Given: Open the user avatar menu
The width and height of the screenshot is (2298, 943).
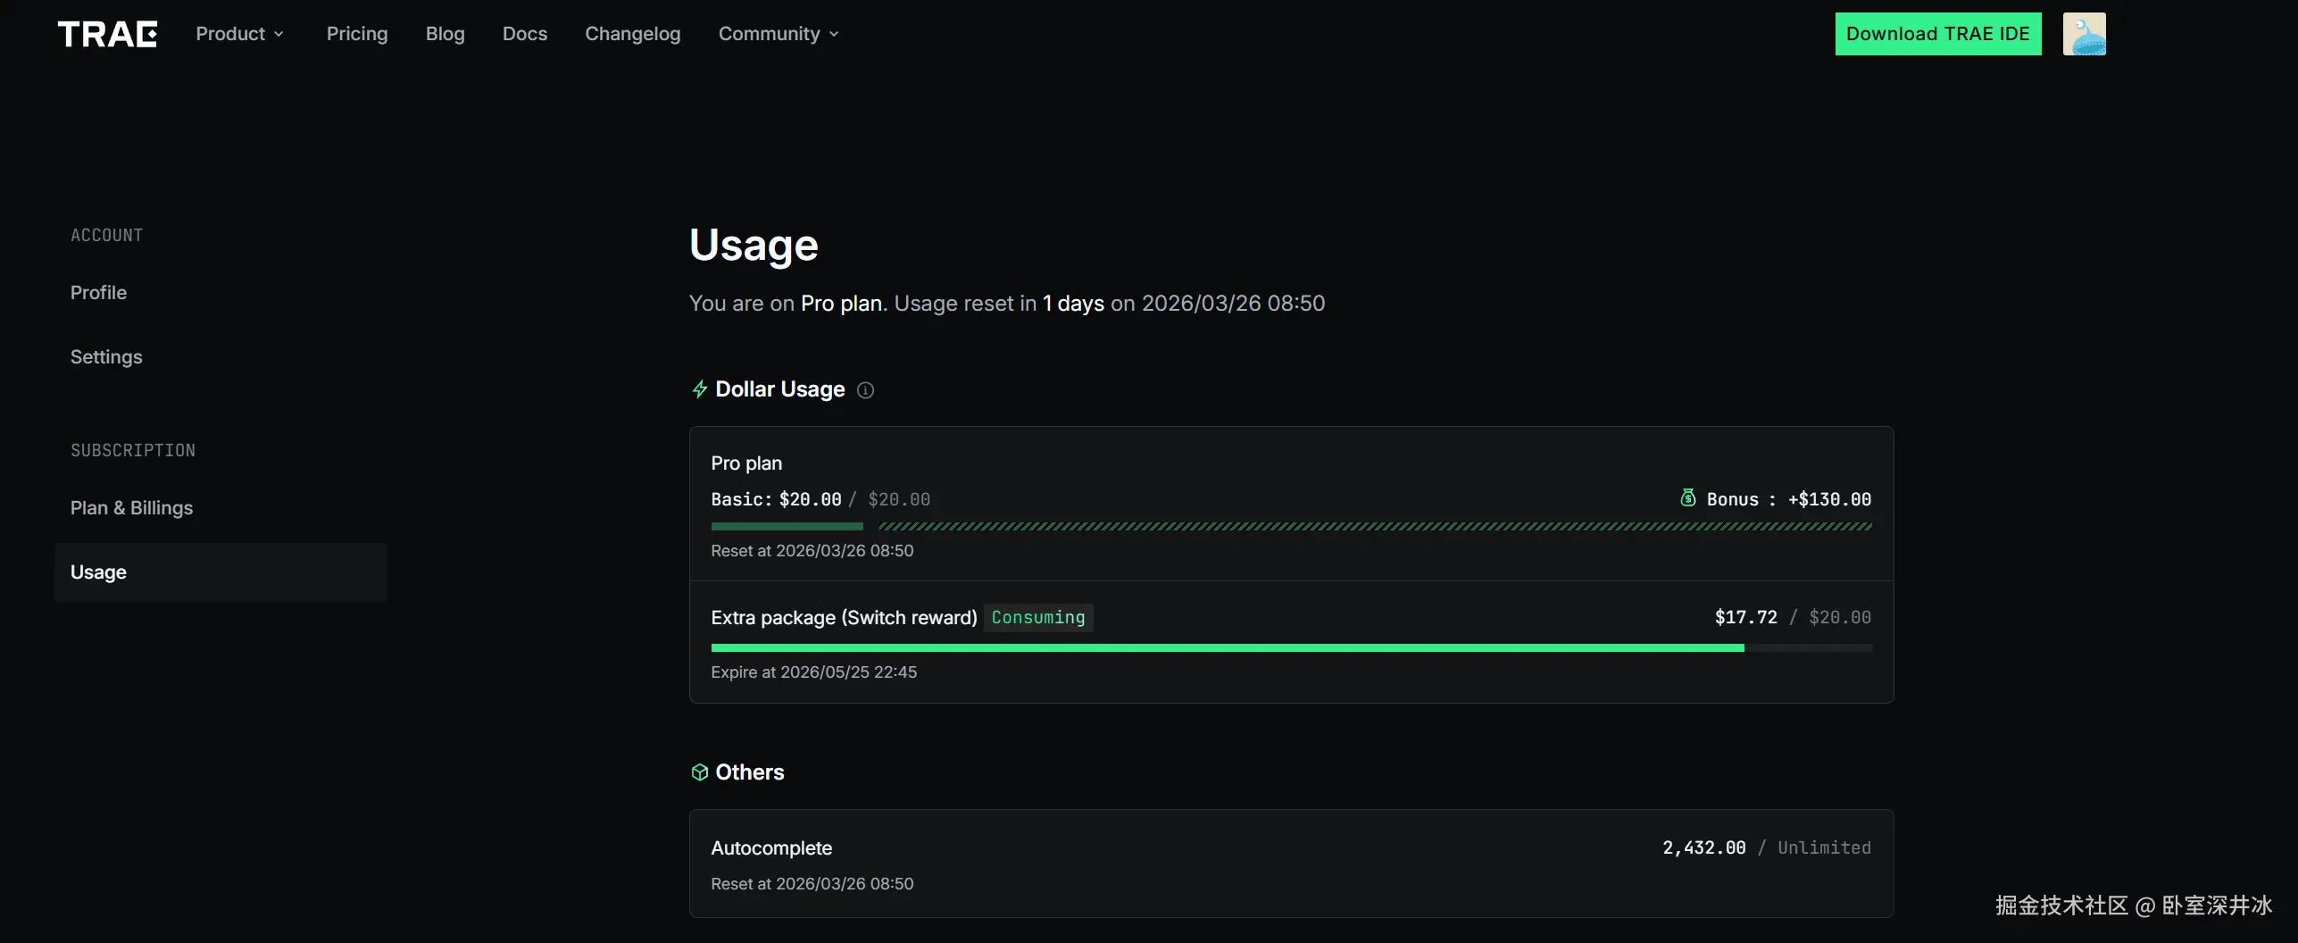Looking at the screenshot, I should pyautogui.click(x=2084, y=34).
